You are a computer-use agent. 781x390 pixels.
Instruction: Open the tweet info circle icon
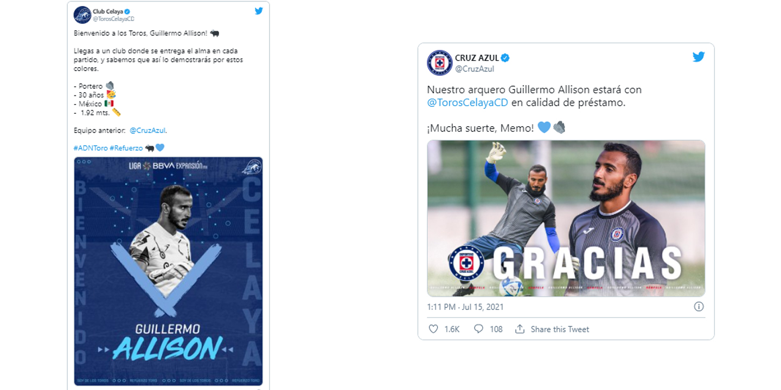pos(699,307)
